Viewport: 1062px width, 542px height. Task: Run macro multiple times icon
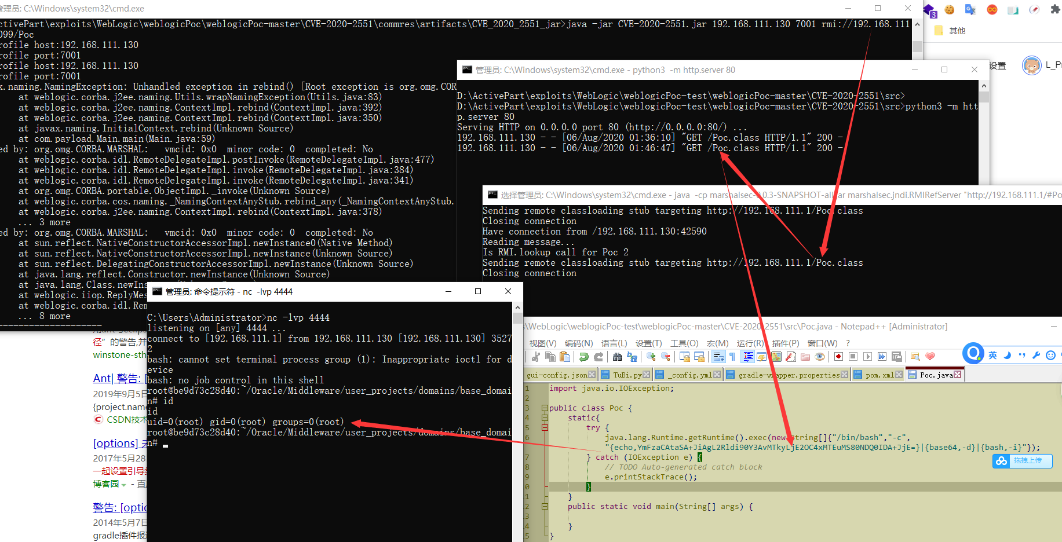coord(882,357)
